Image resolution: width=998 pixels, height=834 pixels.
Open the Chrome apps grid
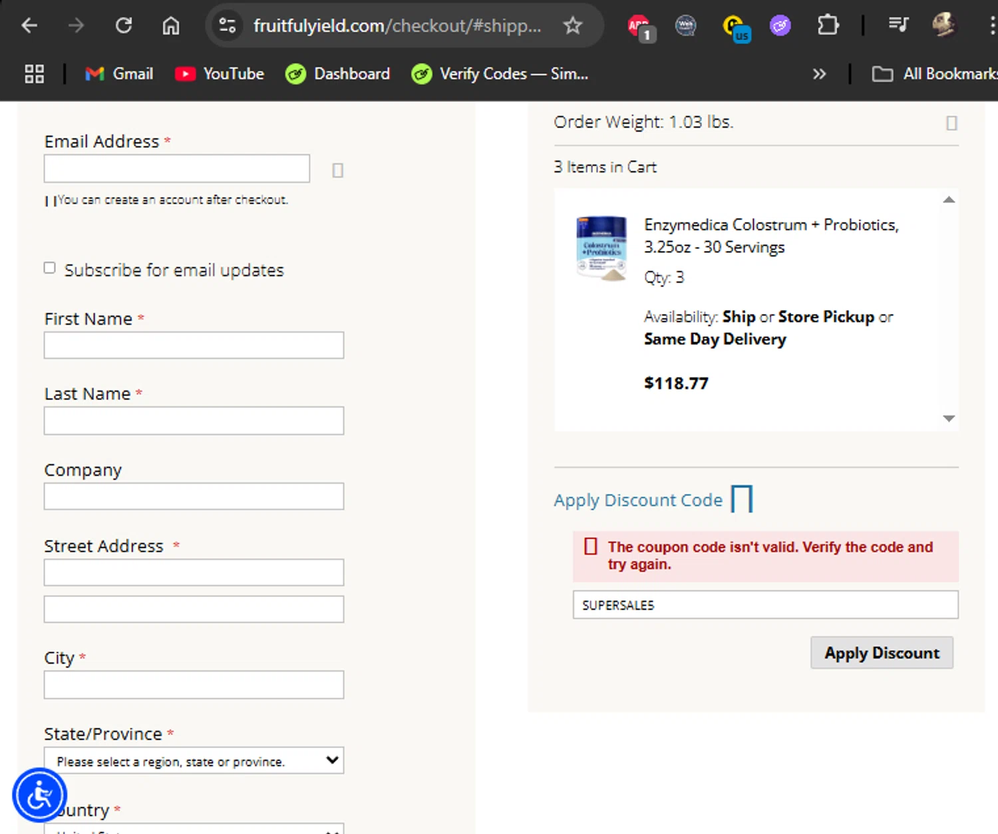(34, 74)
